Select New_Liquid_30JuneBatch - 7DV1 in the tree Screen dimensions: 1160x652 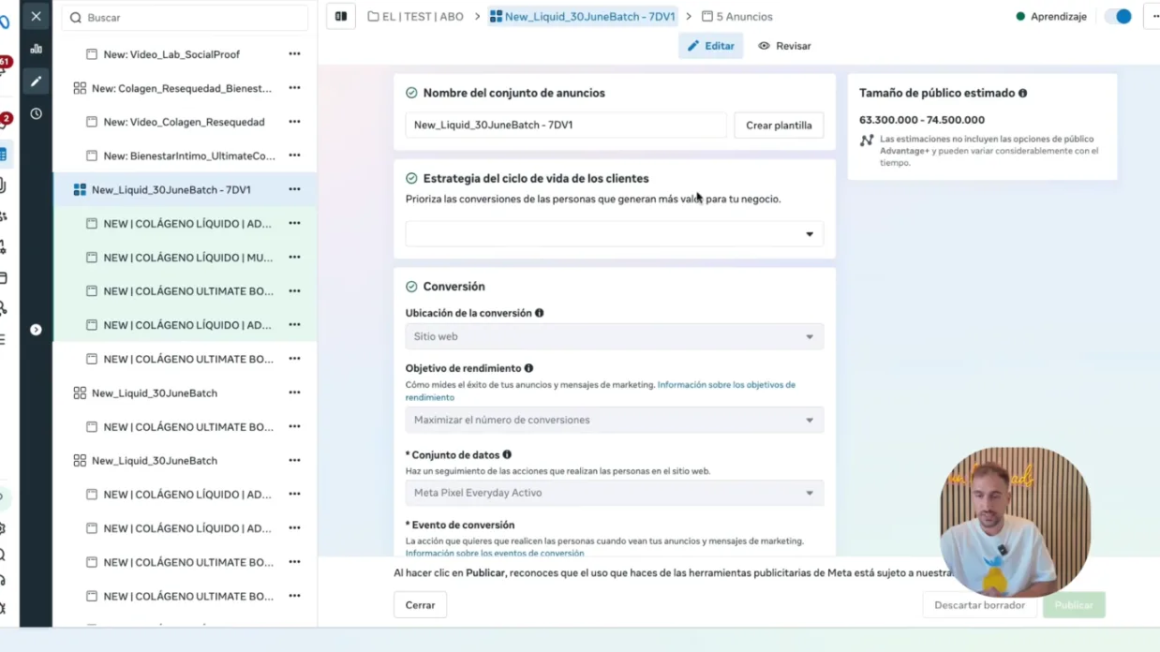pyautogui.click(x=171, y=189)
